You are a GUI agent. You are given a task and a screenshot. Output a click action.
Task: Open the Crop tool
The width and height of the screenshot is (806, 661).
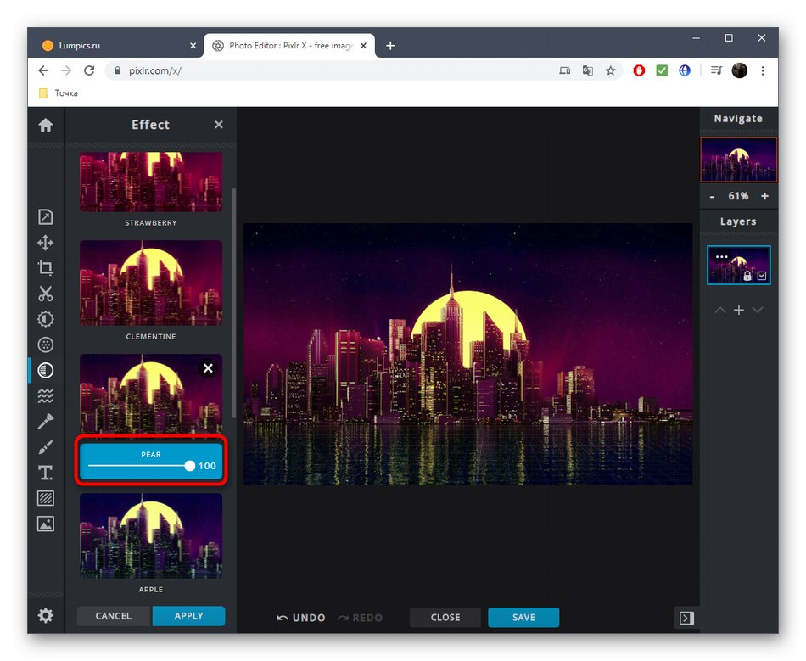coord(45,267)
